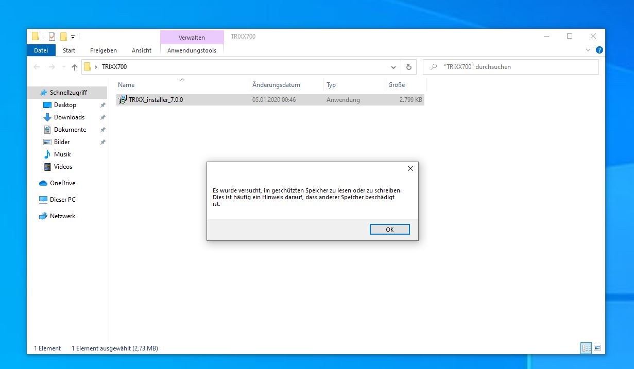Click the file size 2.799 KB
The width and height of the screenshot is (634, 369).
410,100
